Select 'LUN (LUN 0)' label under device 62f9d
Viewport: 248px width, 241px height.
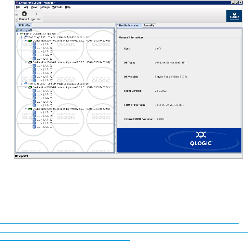[45, 112]
